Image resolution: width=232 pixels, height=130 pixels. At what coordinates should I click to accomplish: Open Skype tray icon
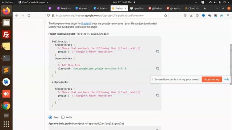tap(203, 2)
